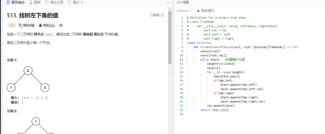The image size is (325, 134).
Task: Click the self.right = right comment line
Action: [210, 39]
